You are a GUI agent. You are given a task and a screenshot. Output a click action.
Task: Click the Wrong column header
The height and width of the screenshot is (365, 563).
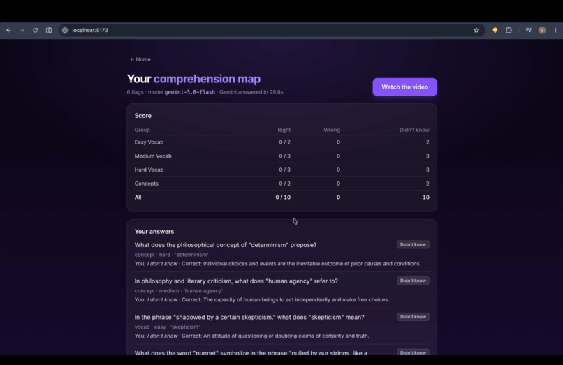coord(331,130)
